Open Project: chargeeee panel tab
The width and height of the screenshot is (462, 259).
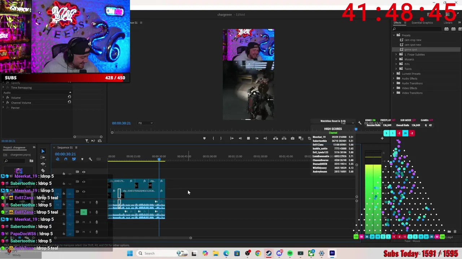[14, 147]
